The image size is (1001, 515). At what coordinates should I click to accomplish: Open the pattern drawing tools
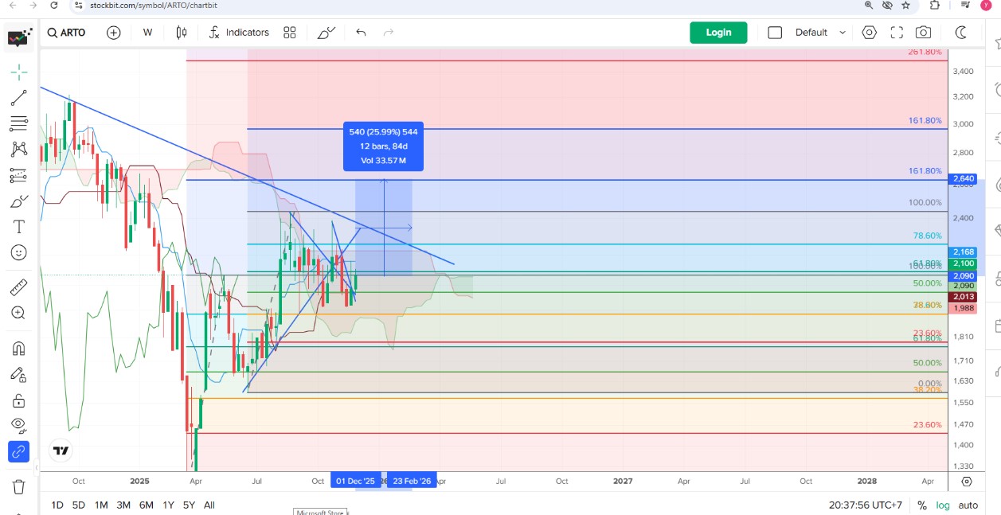[x=19, y=149]
